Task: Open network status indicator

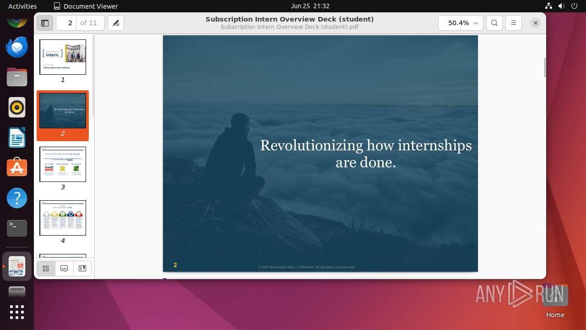Action: click(549, 6)
